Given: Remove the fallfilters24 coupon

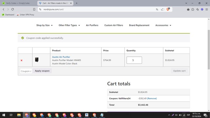Looking at the screenshot, I should 152,98.
